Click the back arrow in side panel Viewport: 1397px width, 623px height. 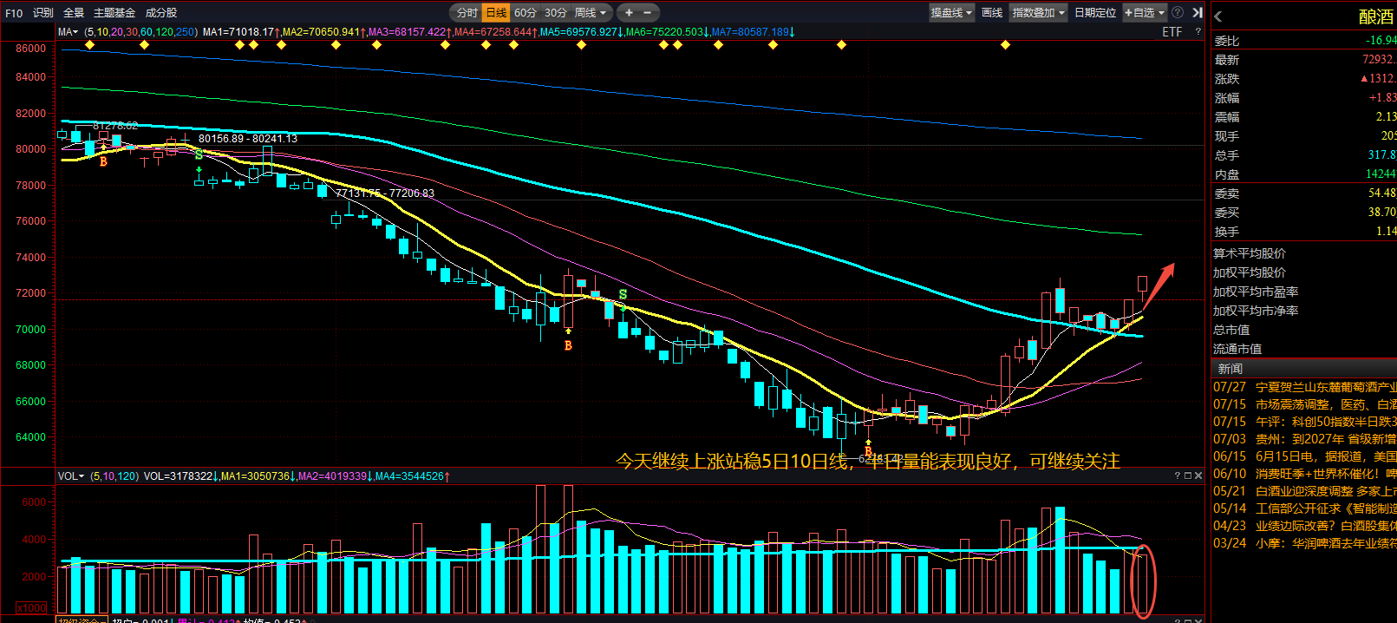click(1218, 16)
